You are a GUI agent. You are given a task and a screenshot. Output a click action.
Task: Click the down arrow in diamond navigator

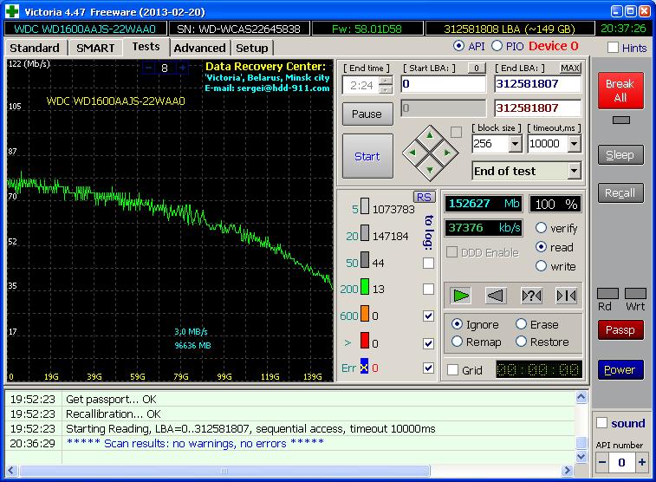[430, 170]
